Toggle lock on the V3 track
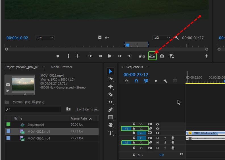The height and width of the screenshot is (160, 225). (x=134, y=124)
